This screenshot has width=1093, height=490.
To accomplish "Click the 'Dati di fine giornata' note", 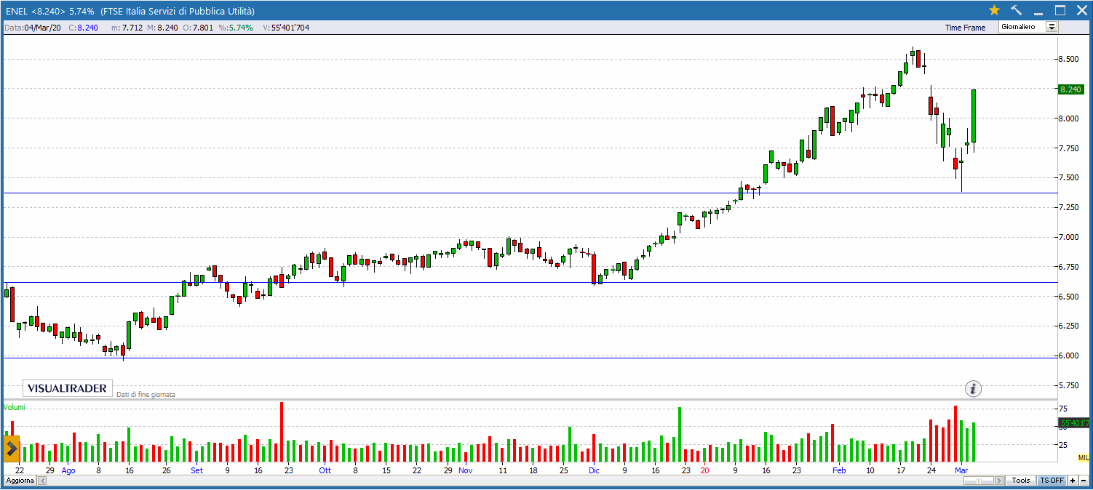I will (146, 394).
